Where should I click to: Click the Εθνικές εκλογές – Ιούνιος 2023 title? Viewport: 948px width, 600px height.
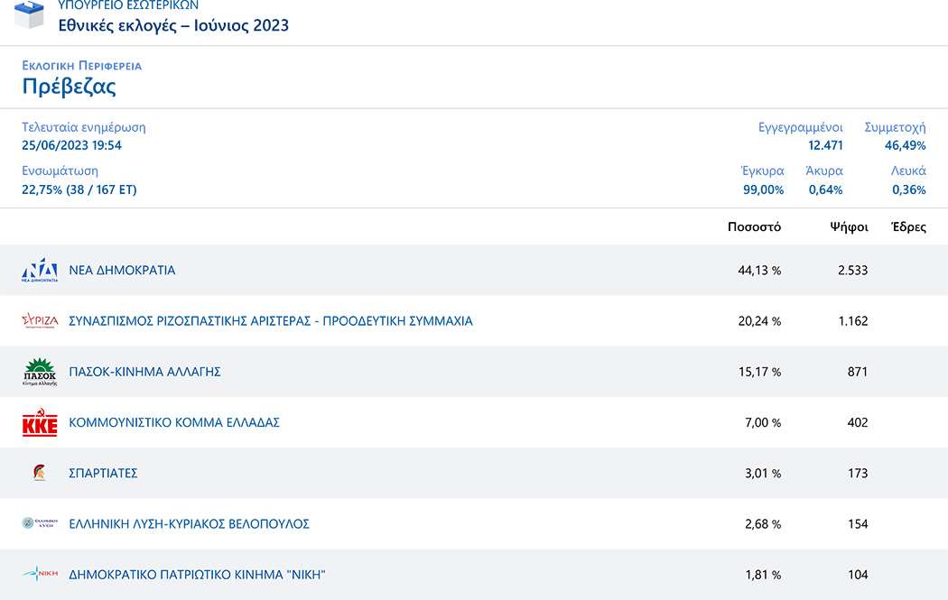point(173,25)
